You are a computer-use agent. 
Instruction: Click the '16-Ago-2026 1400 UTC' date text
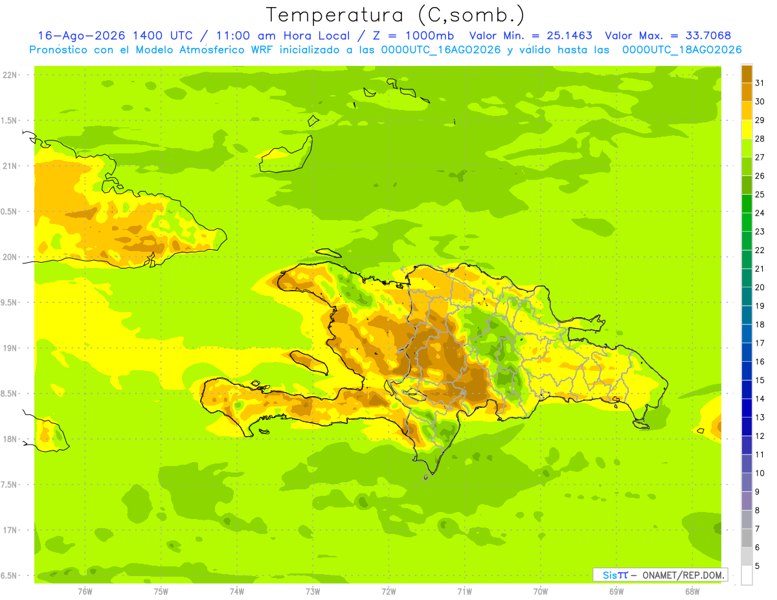coord(120,36)
